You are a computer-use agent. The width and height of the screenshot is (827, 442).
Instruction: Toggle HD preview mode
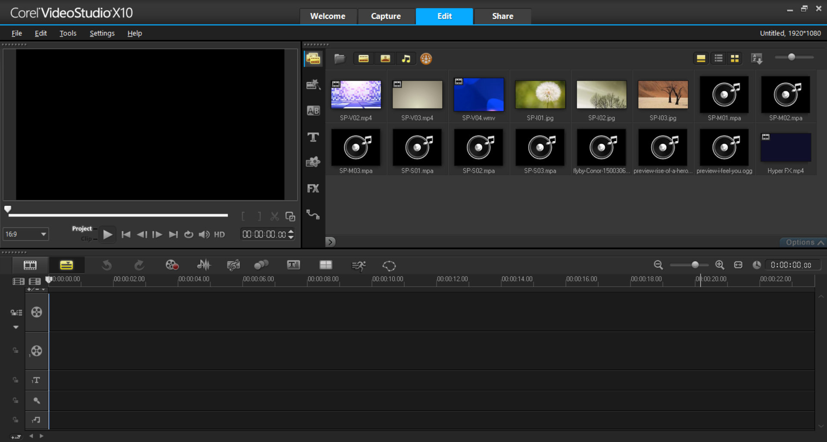[x=219, y=234]
